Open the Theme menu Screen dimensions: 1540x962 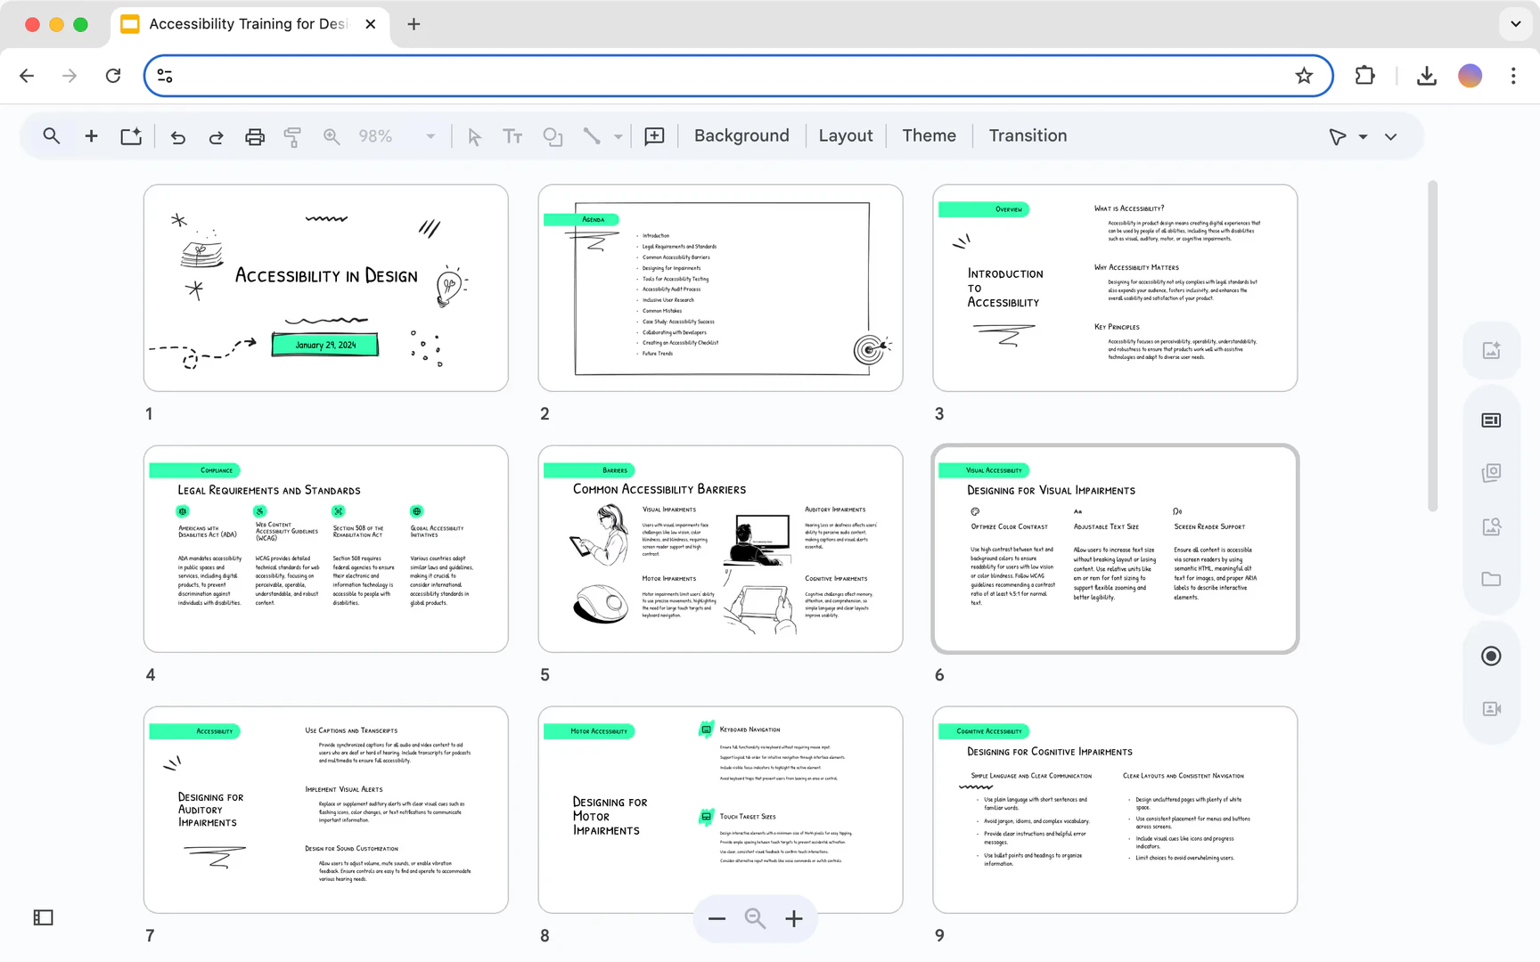click(929, 135)
